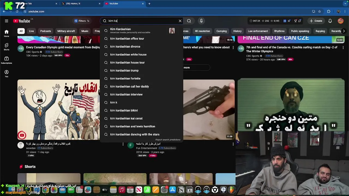Image resolution: width=349 pixels, height=196 pixels.
Task: Select the Law enforcement filter chip
Action: [x=258, y=31]
